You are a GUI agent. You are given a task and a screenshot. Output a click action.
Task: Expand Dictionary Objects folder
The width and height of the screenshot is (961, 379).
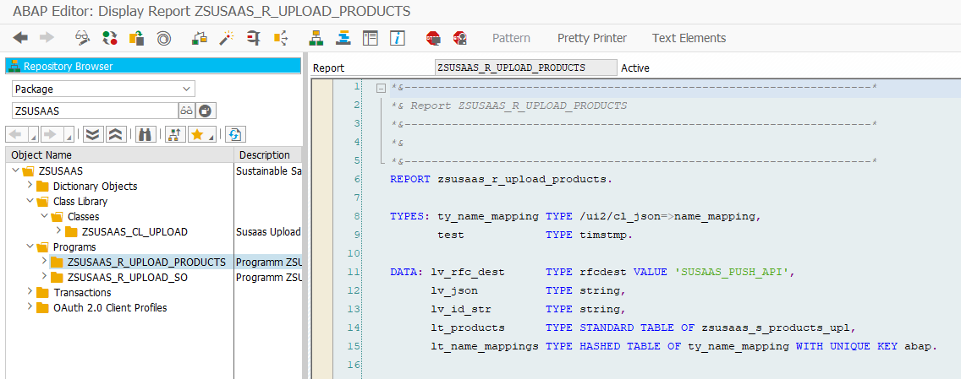click(x=29, y=186)
